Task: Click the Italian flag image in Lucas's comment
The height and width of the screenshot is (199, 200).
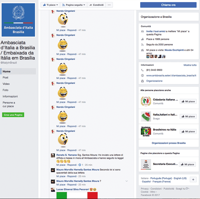Action: point(77,195)
